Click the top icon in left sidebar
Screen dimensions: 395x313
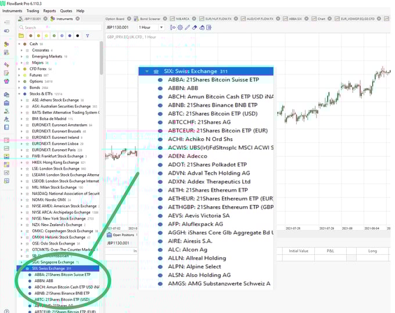tap(6, 21)
